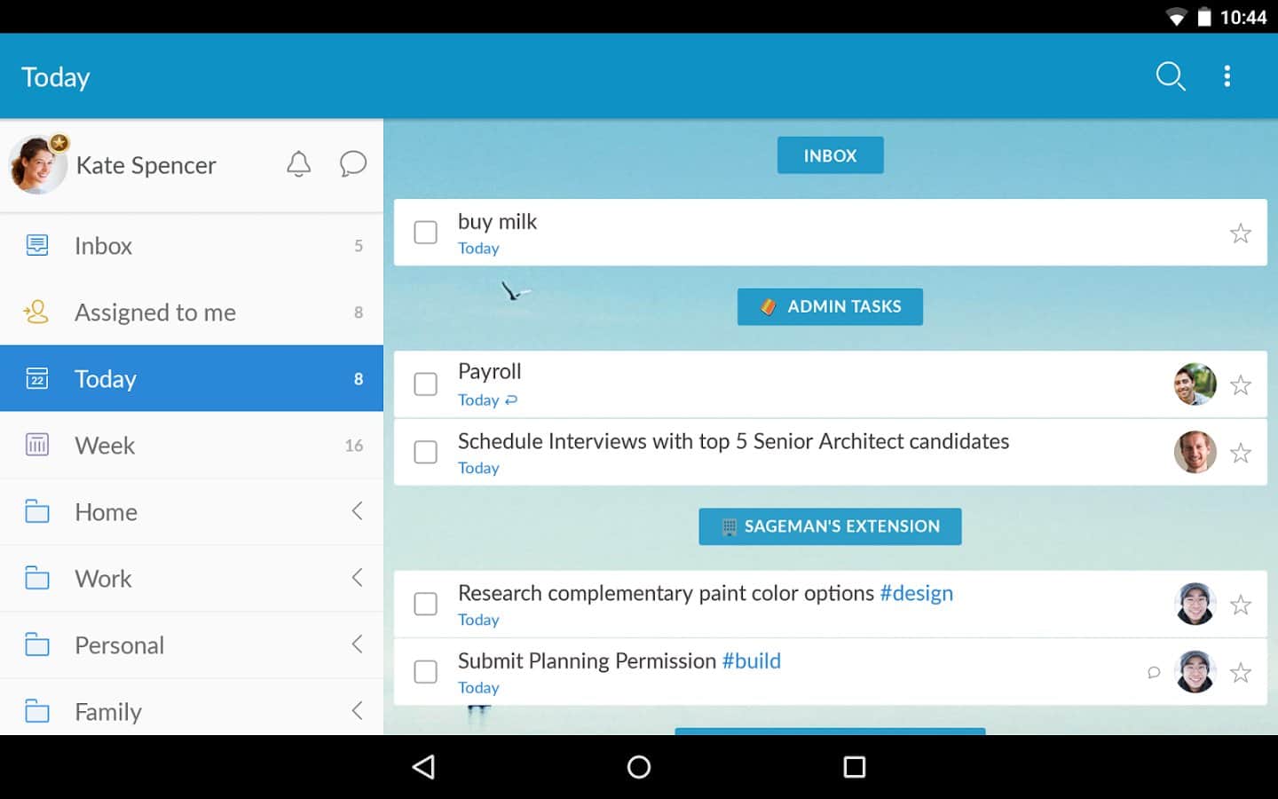
Task: Open the conversations speech bubble icon
Action: [x=352, y=164]
